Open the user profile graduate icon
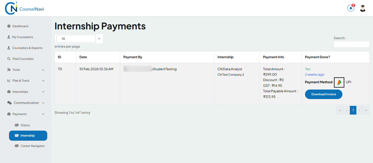The height and width of the screenshot is (163, 373). (x=362, y=8)
